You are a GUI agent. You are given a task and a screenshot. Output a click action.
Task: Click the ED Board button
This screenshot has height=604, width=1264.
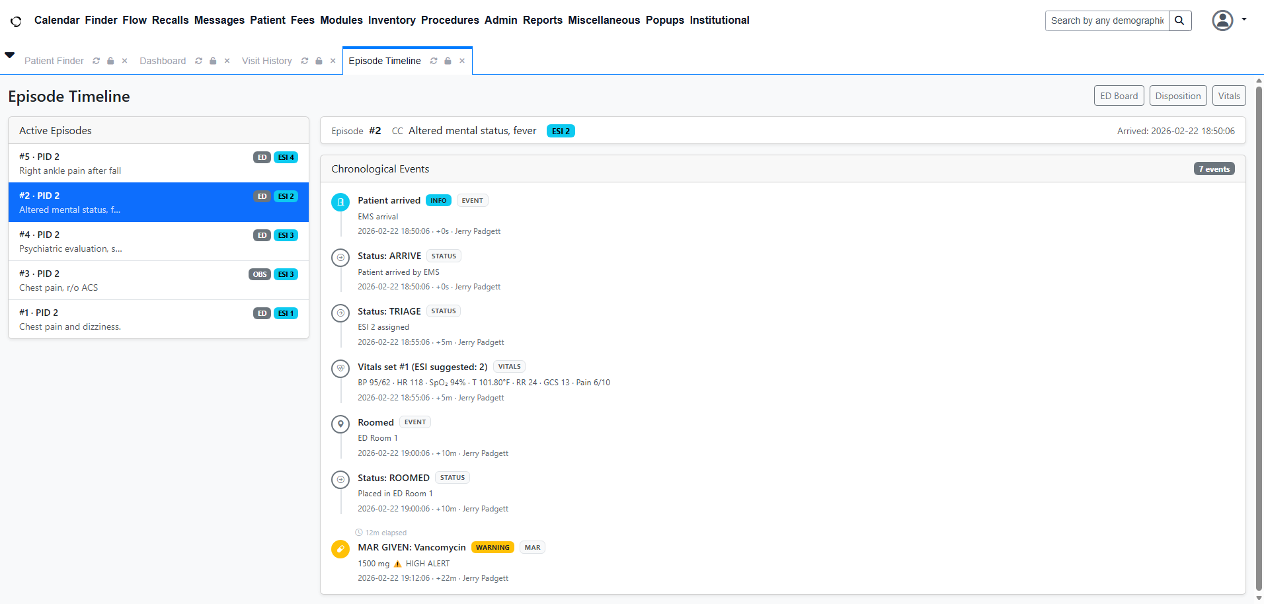pyautogui.click(x=1119, y=96)
